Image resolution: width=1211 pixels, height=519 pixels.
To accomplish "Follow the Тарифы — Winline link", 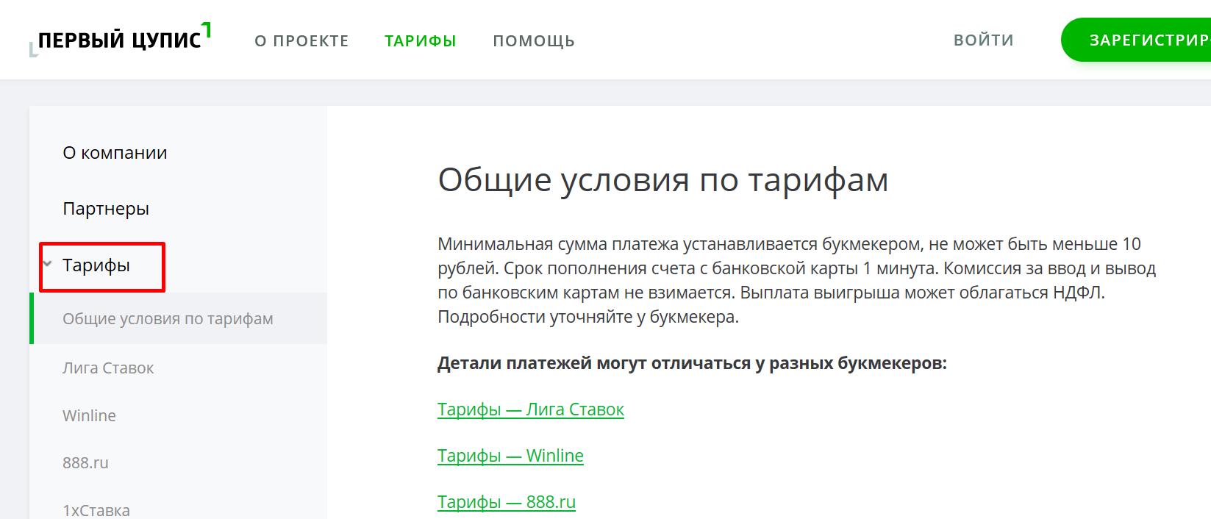I will (510, 456).
